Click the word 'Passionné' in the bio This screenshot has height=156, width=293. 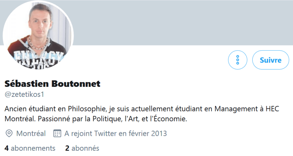(x=53, y=119)
